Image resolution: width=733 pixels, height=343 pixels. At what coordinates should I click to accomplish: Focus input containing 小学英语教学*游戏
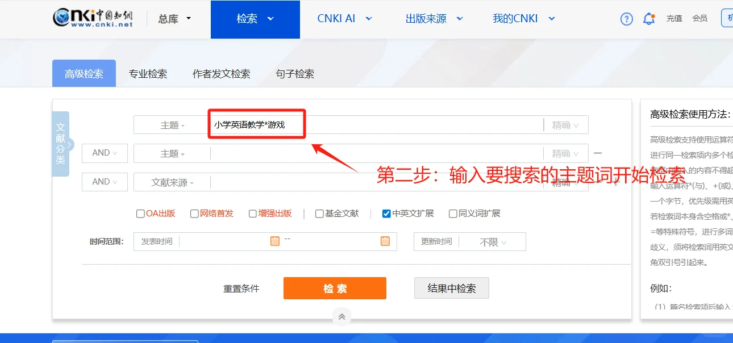[x=377, y=125]
